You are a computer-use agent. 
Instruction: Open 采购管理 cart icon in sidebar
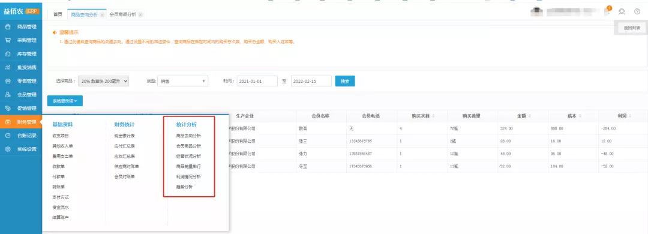(x=8, y=41)
